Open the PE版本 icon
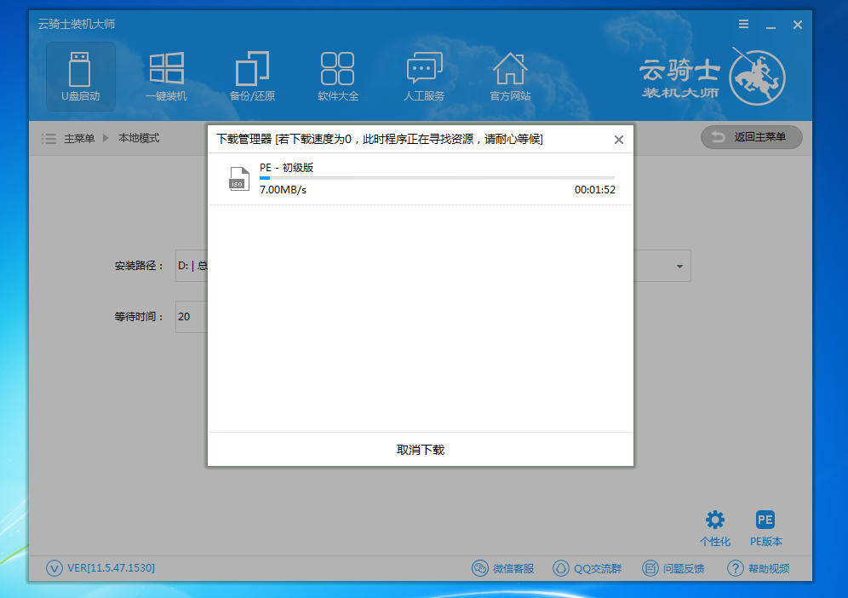This screenshot has height=598, width=848. pos(765,527)
